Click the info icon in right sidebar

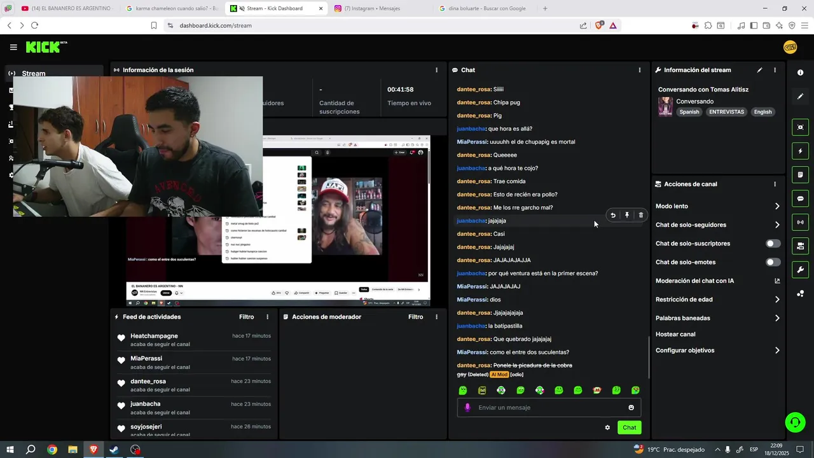(x=801, y=73)
